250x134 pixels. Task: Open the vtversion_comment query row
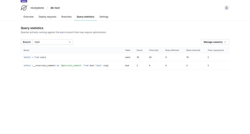[66, 66]
